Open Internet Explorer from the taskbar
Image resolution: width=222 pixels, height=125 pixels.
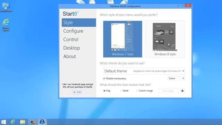click(x=13, y=122)
